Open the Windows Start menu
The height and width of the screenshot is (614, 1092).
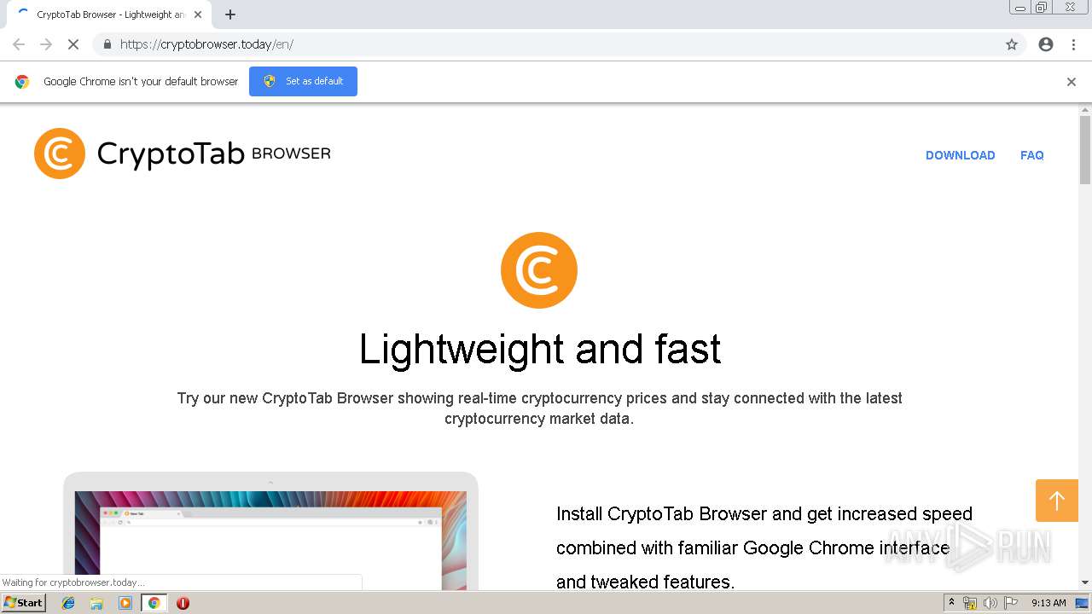click(x=23, y=603)
